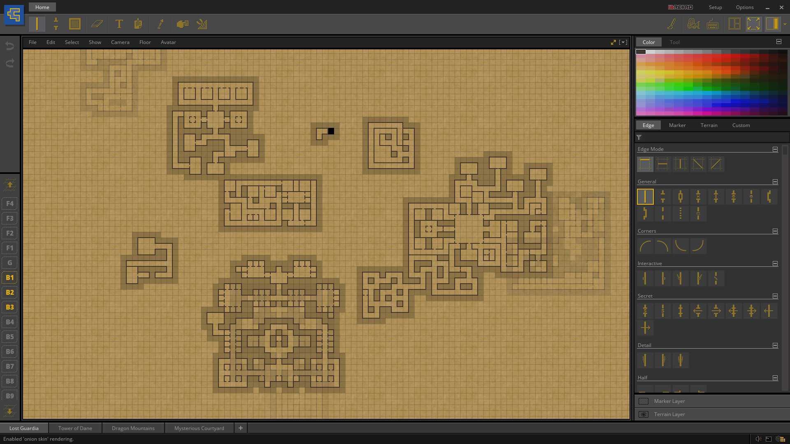Select the Eraser tool
Viewport: 790px width, 444px height.
[97, 23]
